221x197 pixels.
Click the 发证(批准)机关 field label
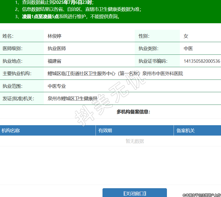pyautogui.click(x=18, y=99)
